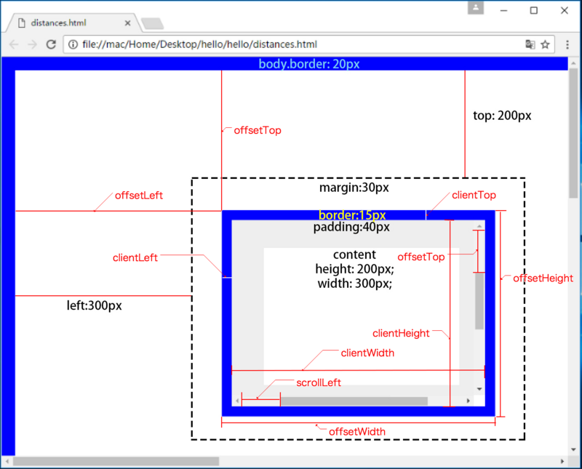Click the page horizontal scrollbar left arrow

[x=7, y=461]
